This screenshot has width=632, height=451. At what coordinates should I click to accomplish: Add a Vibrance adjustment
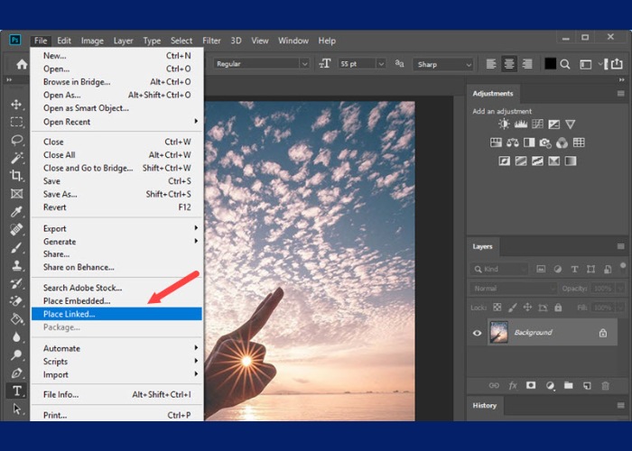pyautogui.click(x=571, y=124)
